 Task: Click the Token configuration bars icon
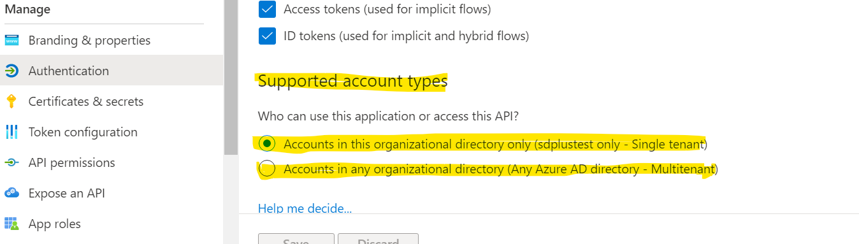pos(11,133)
